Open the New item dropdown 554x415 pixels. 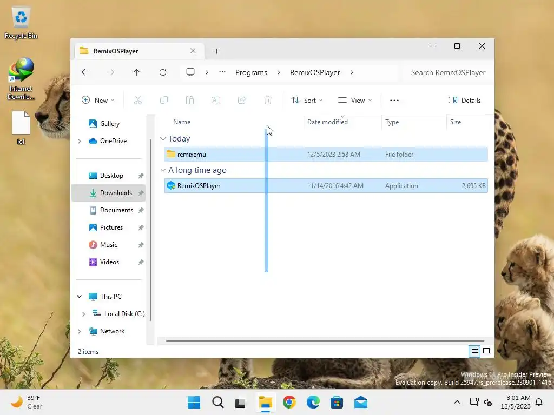[98, 100]
